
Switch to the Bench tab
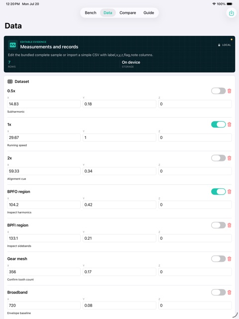click(x=91, y=13)
